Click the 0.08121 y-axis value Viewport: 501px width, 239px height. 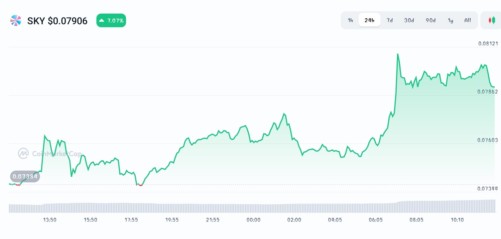(x=488, y=43)
